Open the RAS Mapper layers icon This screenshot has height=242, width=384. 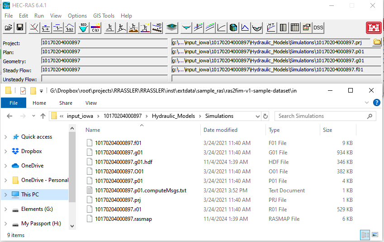(171, 28)
